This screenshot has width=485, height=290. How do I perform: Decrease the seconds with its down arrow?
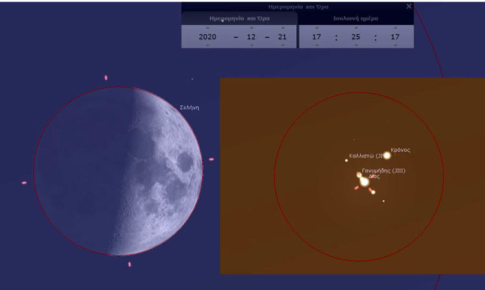394,46
